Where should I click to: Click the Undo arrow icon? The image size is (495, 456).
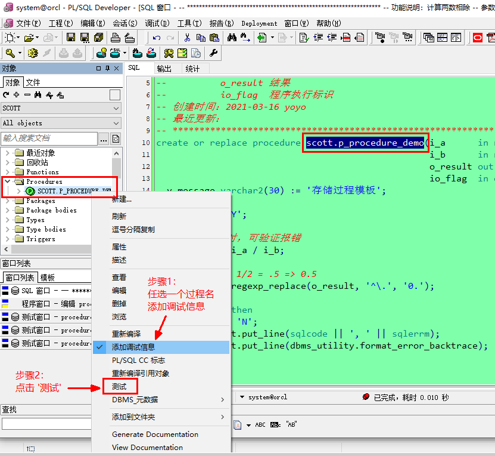tap(156, 37)
